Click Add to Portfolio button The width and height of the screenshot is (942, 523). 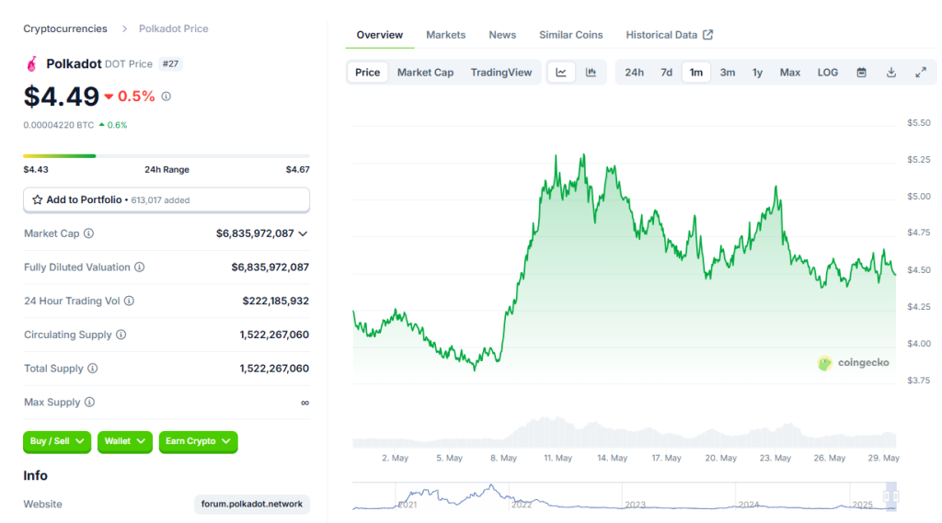(x=167, y=200)
